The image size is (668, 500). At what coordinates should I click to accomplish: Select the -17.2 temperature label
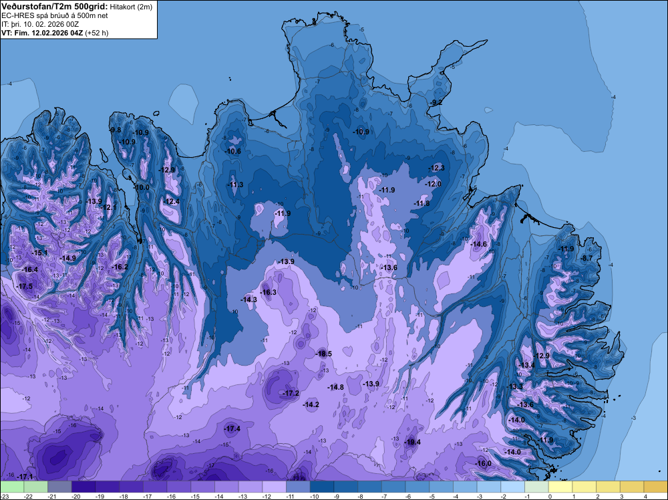(291, 393)
